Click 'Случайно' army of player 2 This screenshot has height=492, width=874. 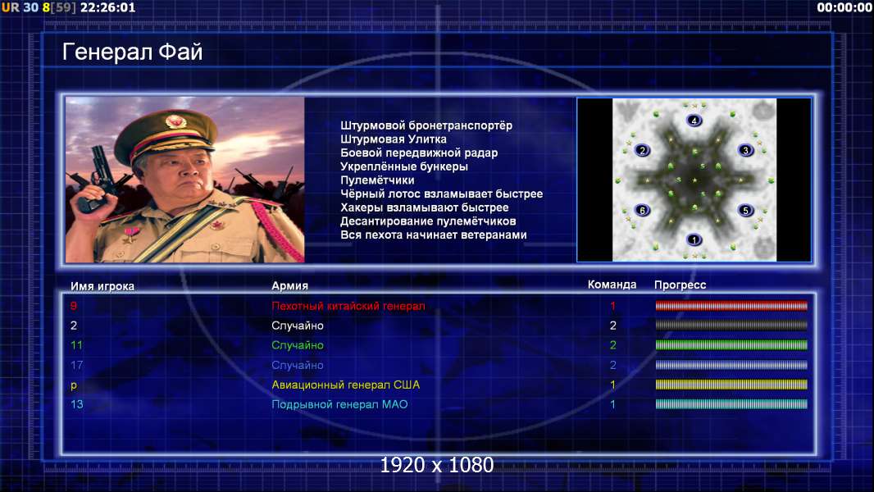pyautogui.click(x=298, y=326)
